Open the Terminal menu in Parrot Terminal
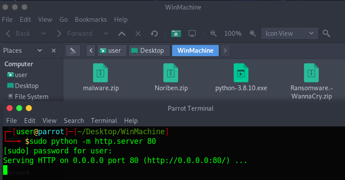 tap(104, 121)
